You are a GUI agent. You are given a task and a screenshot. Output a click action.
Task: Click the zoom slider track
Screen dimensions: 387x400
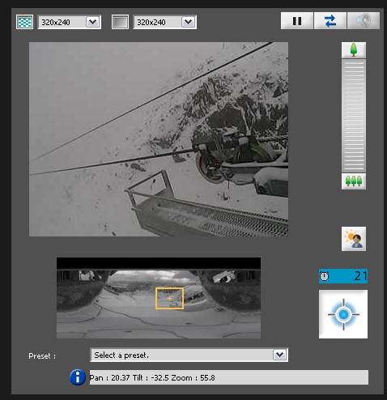pyautogui.click(x=354, y=116)
